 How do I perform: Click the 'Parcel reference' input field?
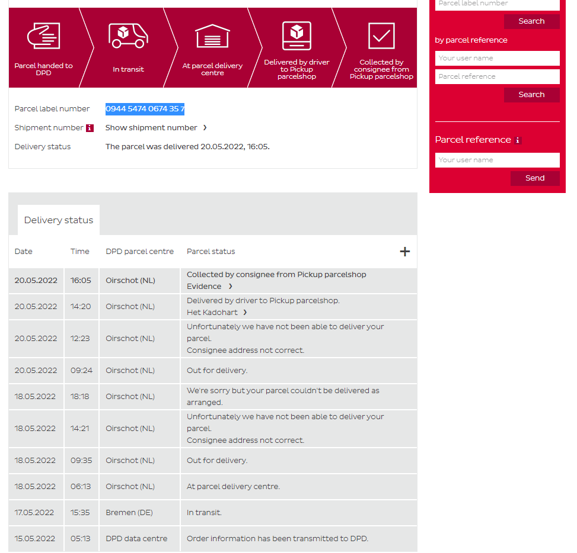click(497, 76)
